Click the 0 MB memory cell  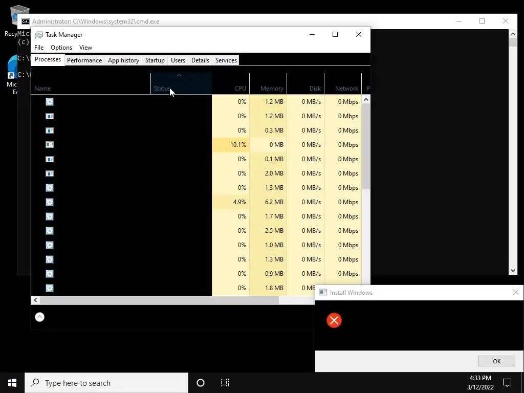[268, 145]
